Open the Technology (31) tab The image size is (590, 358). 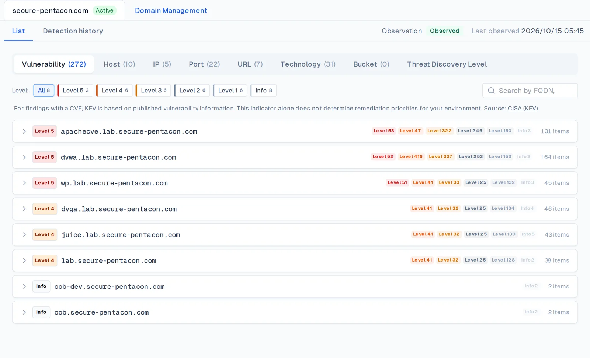coord(308,64)
